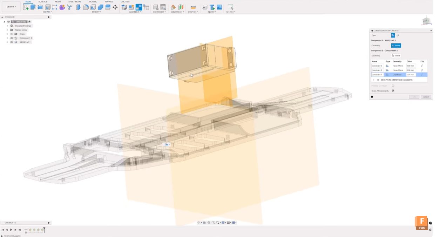The image size is (440, 237).
Task: Open the Surface tab
Action: (x=43, y=2)
